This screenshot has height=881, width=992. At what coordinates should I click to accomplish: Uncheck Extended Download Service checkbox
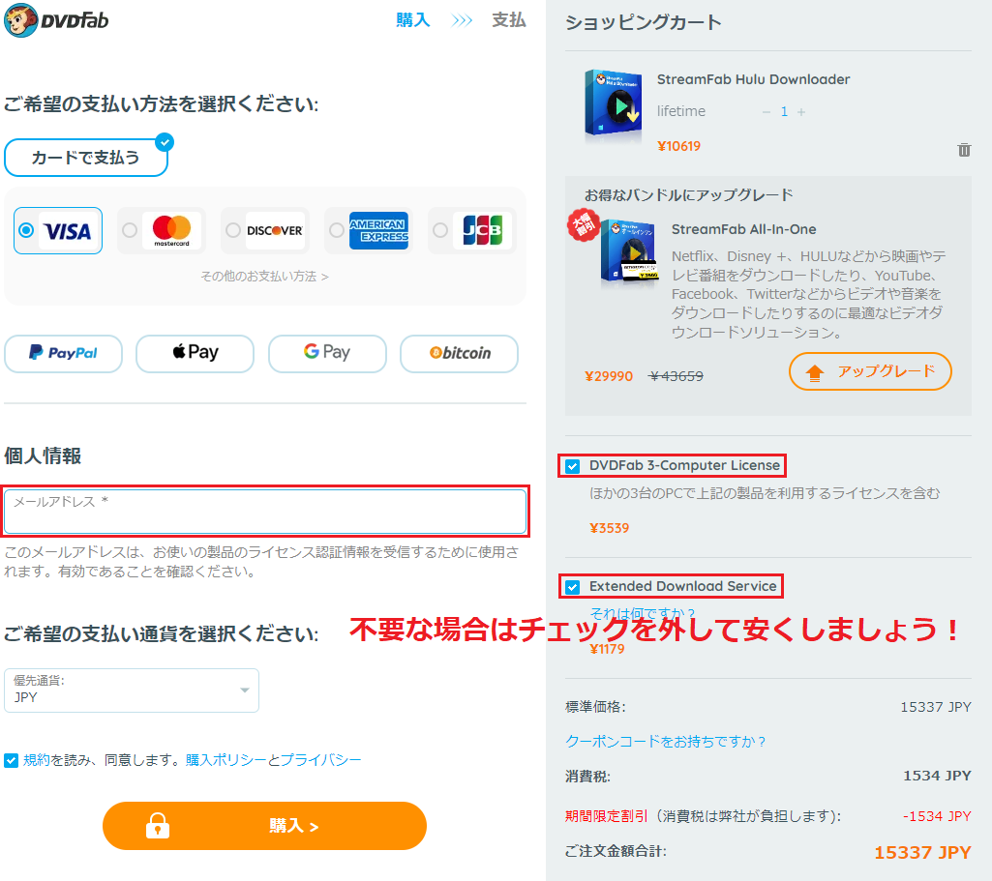pos(573,587)
